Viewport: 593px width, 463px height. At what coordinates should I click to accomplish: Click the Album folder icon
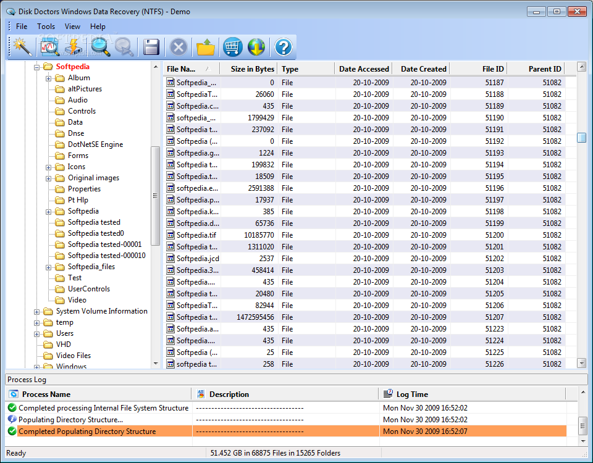60,78
